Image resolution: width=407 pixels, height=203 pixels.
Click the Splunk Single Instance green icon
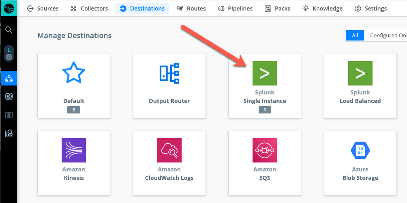coord(264,73)
